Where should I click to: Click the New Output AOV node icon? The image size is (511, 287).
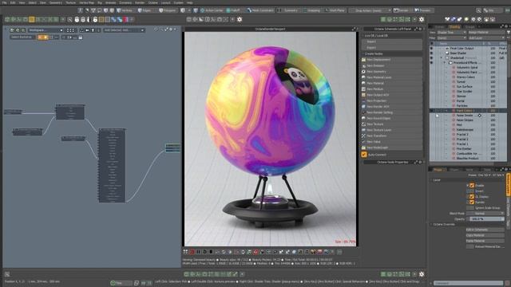click(x=364, y=95)
